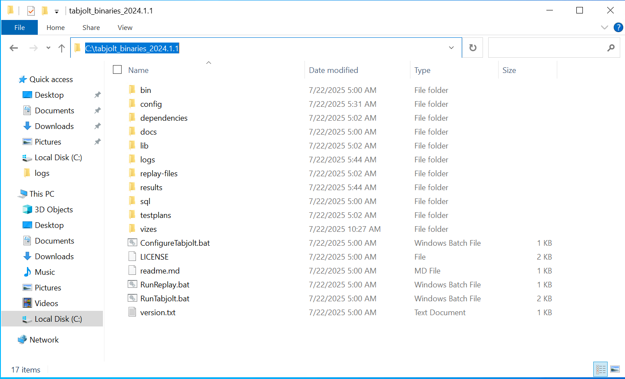Click the dependencies folder icon

[132, 118]
